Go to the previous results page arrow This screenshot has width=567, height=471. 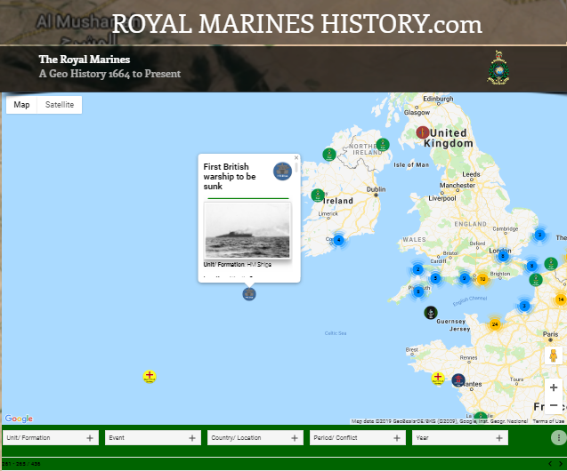550,464
